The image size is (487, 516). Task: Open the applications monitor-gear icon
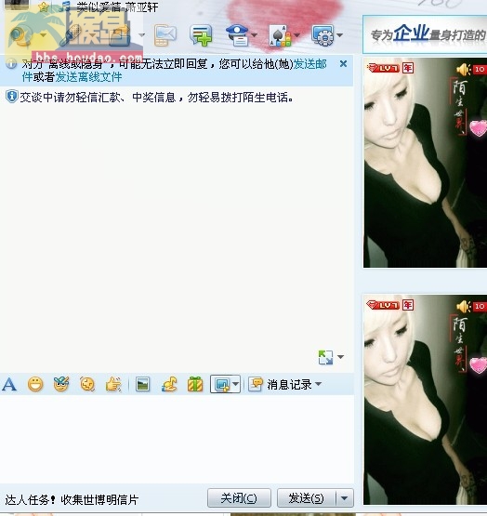point(322,35)
